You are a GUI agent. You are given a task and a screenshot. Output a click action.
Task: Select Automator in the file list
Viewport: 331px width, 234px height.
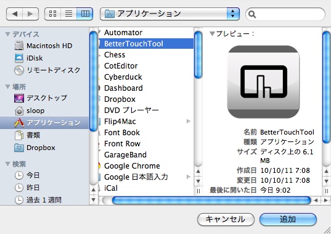point(146,33)
